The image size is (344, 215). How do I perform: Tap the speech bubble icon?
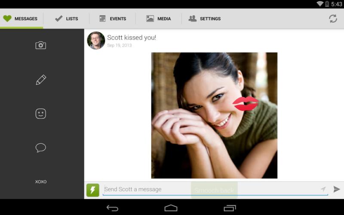click(x=41, y=148)
